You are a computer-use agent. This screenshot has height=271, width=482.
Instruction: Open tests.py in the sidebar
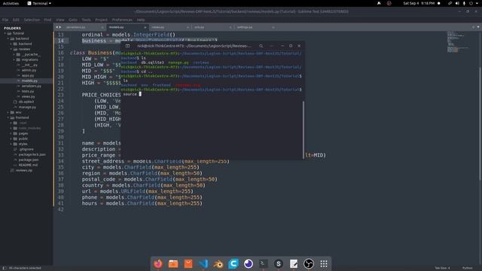click(x=28, y=91)
